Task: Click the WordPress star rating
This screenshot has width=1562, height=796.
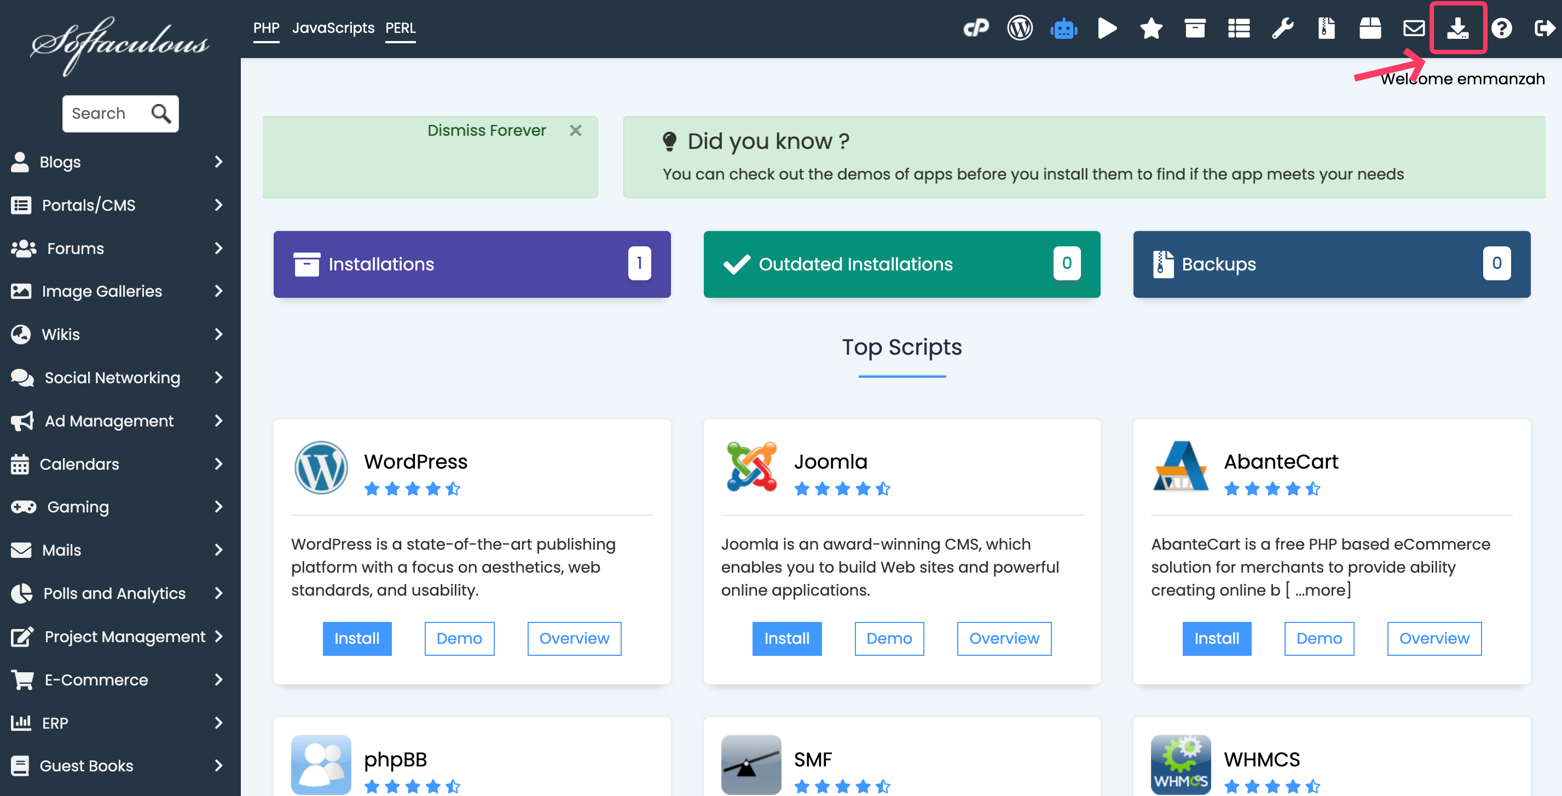Action: pyautogui.click(x=412, y=488)
